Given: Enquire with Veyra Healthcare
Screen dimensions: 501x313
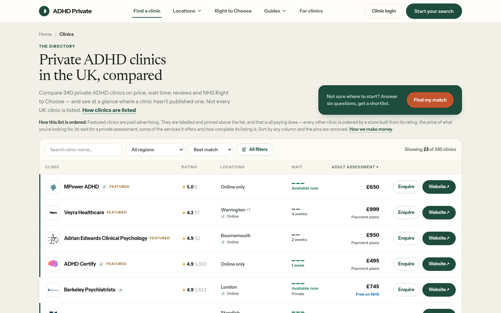Looking at the screenshot, I should [x=406, y=213].
